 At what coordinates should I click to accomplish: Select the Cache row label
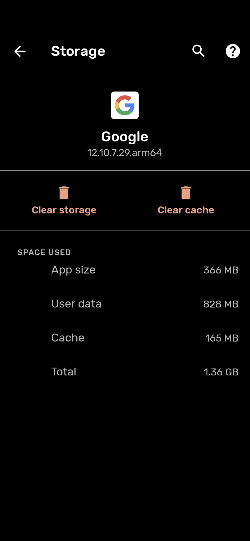coord(68,338)
